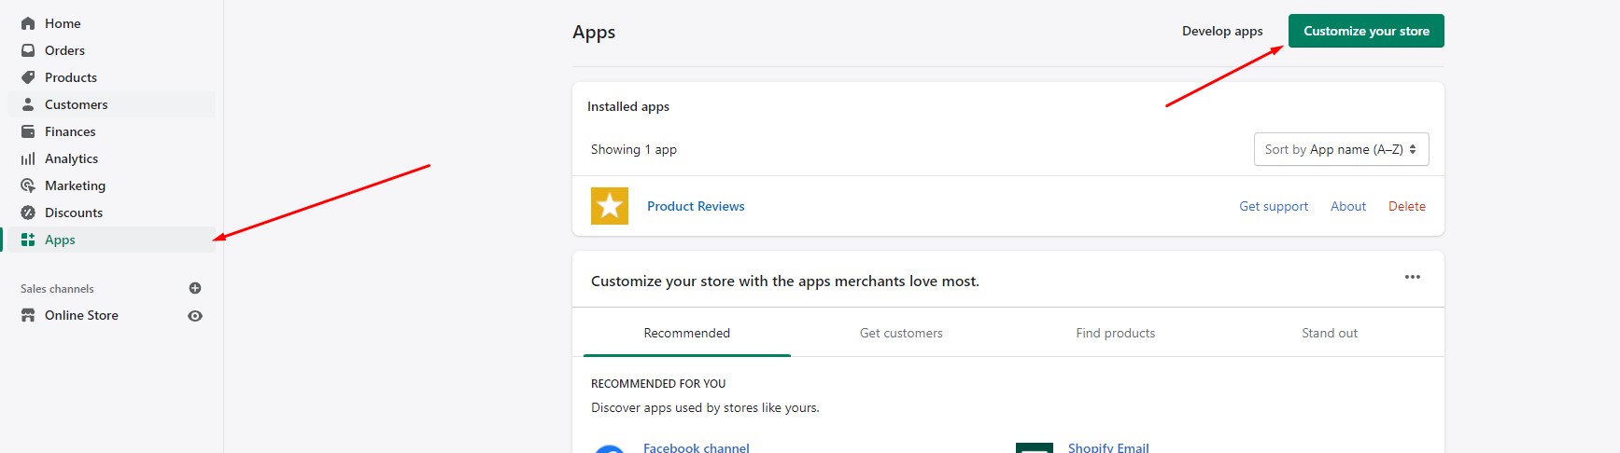Select the Marketing target icon
Viewport: 1620px width, 453px height.
point(28,185)
